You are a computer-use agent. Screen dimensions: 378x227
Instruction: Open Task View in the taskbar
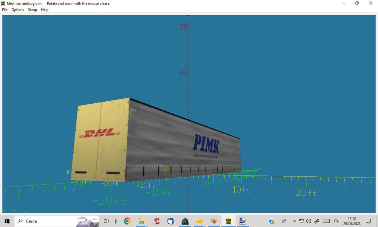pos(106,221)
